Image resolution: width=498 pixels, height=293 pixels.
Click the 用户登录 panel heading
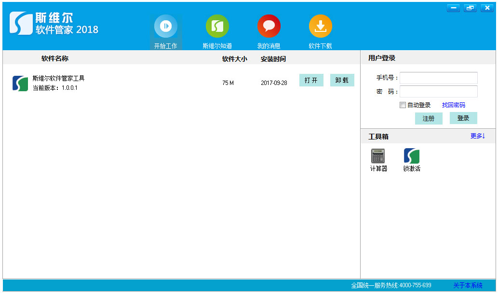coord(382,58)
